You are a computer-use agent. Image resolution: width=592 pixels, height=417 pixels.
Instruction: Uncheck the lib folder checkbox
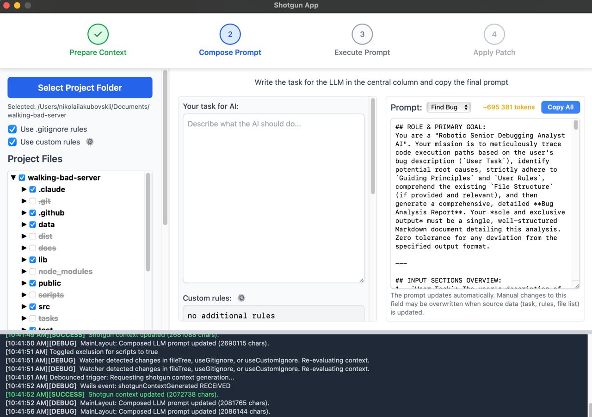click(32, 260)
